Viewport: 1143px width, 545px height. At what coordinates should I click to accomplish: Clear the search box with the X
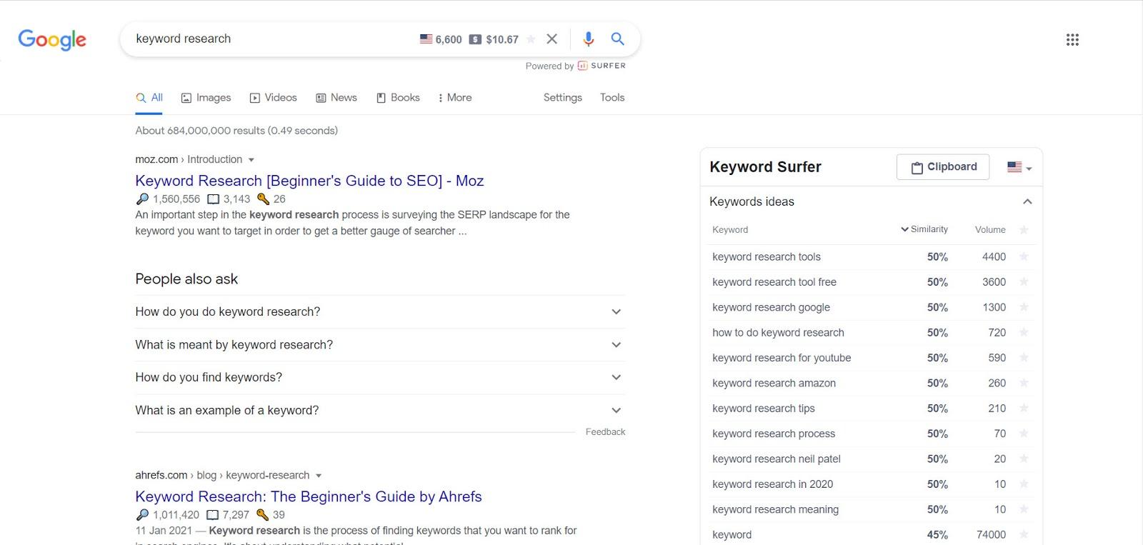[551, 39]
